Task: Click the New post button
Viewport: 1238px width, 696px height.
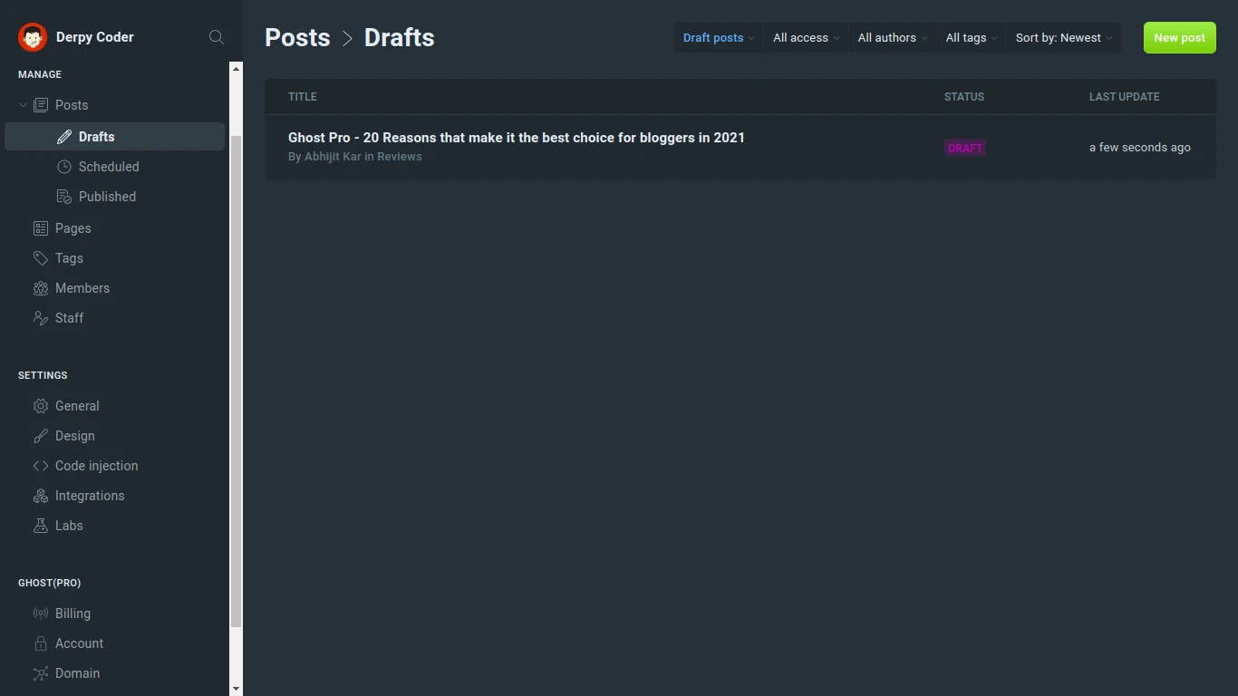Action: (x=1180, y=38)
